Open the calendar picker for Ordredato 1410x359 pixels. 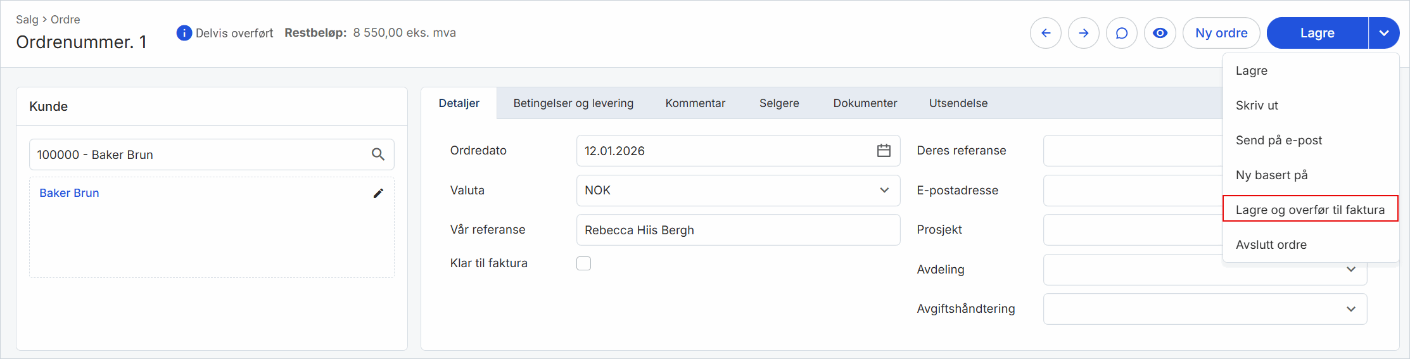pyautogui.click(x=884, y=151)
